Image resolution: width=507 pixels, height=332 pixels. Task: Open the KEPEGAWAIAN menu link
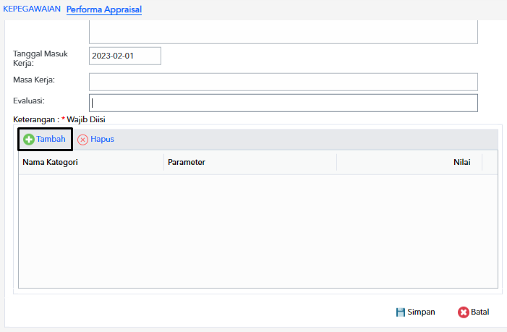(x=32, y=9)
